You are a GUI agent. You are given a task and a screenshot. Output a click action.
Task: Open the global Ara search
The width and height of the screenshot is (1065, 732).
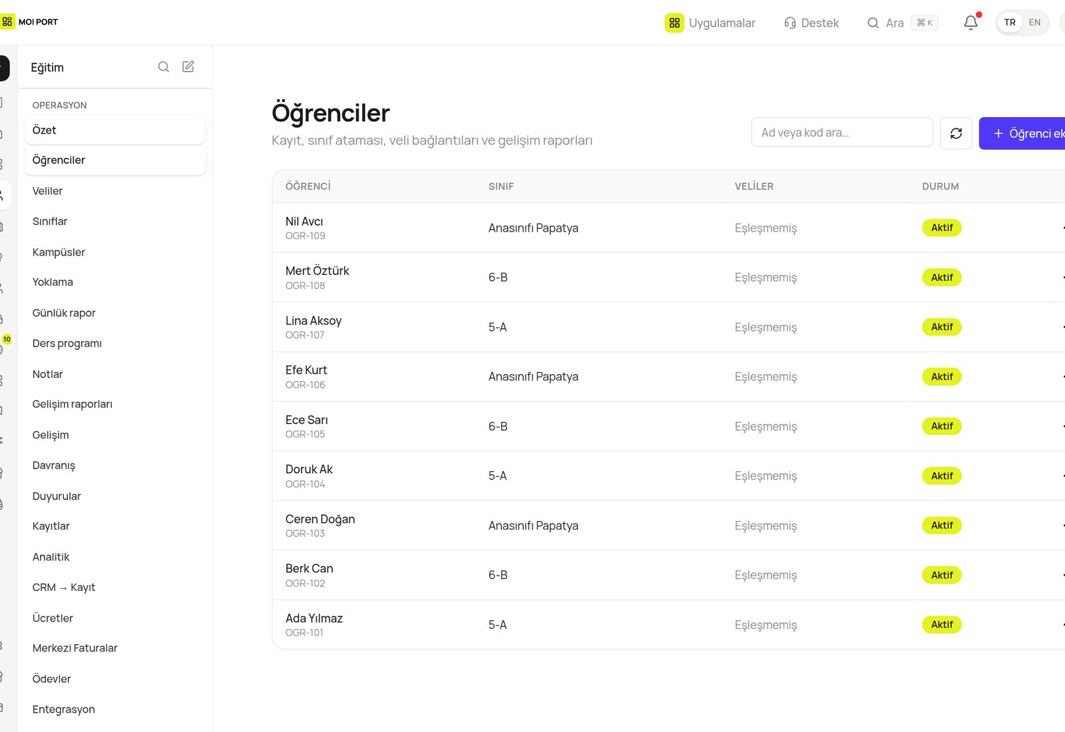coord(902,23)
